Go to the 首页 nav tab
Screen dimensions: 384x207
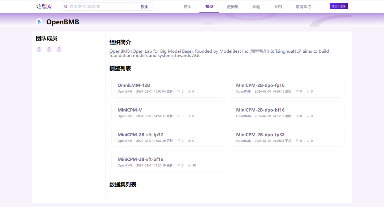(188, 7)
